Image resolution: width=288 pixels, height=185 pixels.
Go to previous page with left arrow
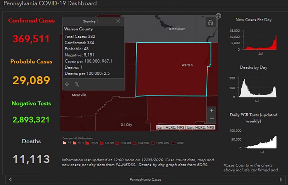coord(10,180)
